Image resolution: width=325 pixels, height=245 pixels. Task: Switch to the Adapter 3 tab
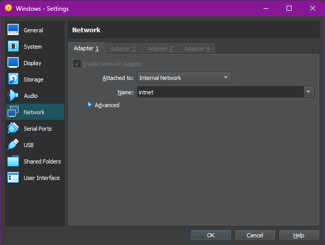pos(160,49)
